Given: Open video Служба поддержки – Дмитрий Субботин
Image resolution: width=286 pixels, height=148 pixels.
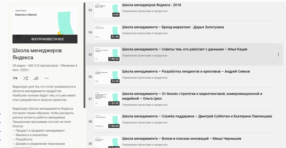Looking at the screenshot, I should point(197,116).
